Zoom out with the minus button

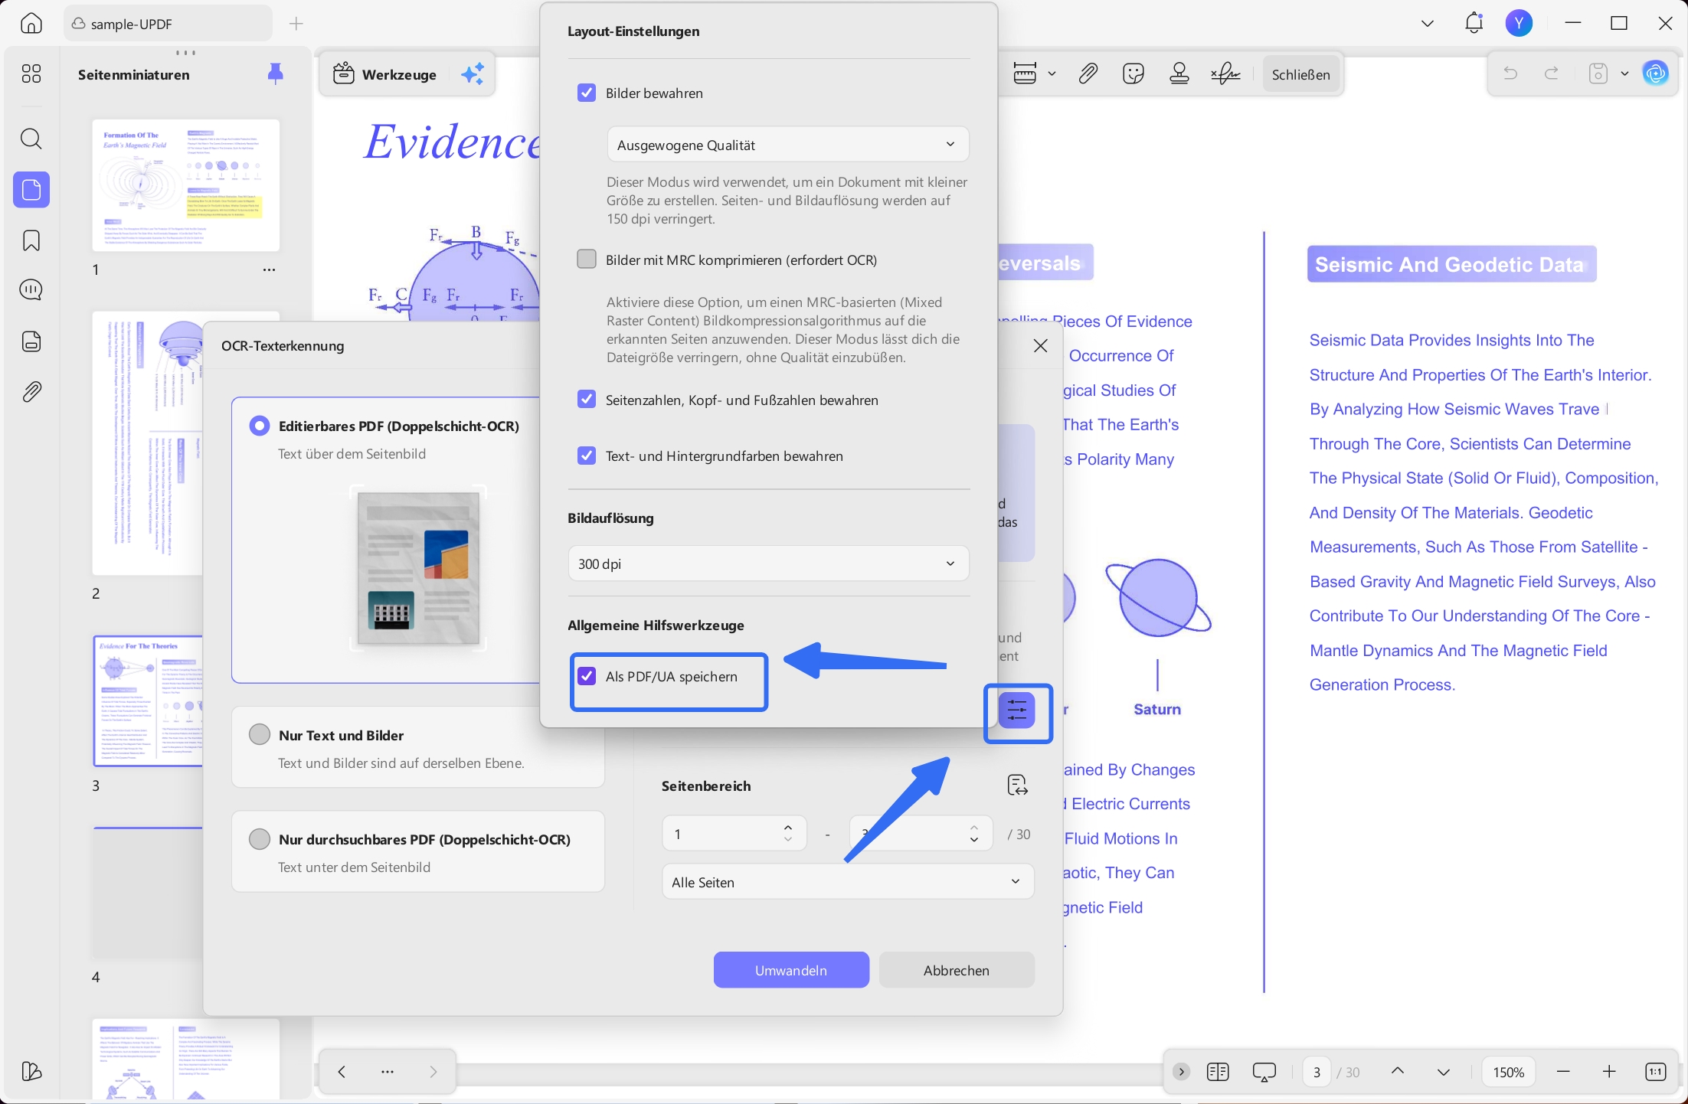coord(1563,1072)
